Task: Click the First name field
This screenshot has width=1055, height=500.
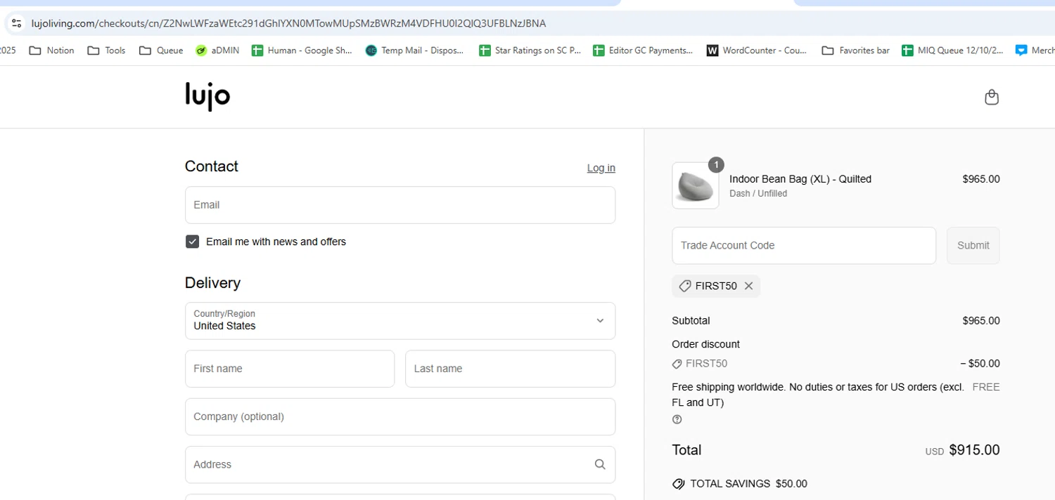Action: [x=290, y=369]
